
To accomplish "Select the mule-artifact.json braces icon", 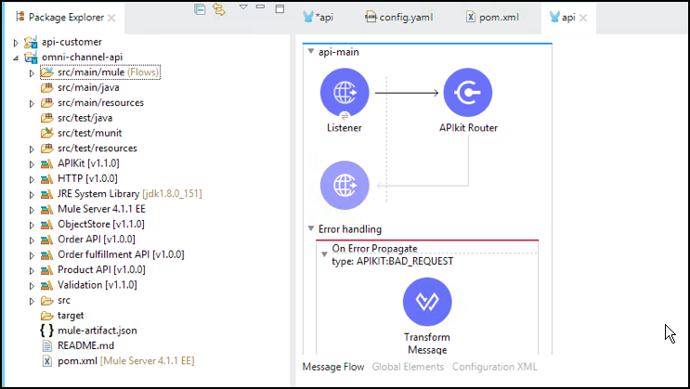I will [46, 331].
